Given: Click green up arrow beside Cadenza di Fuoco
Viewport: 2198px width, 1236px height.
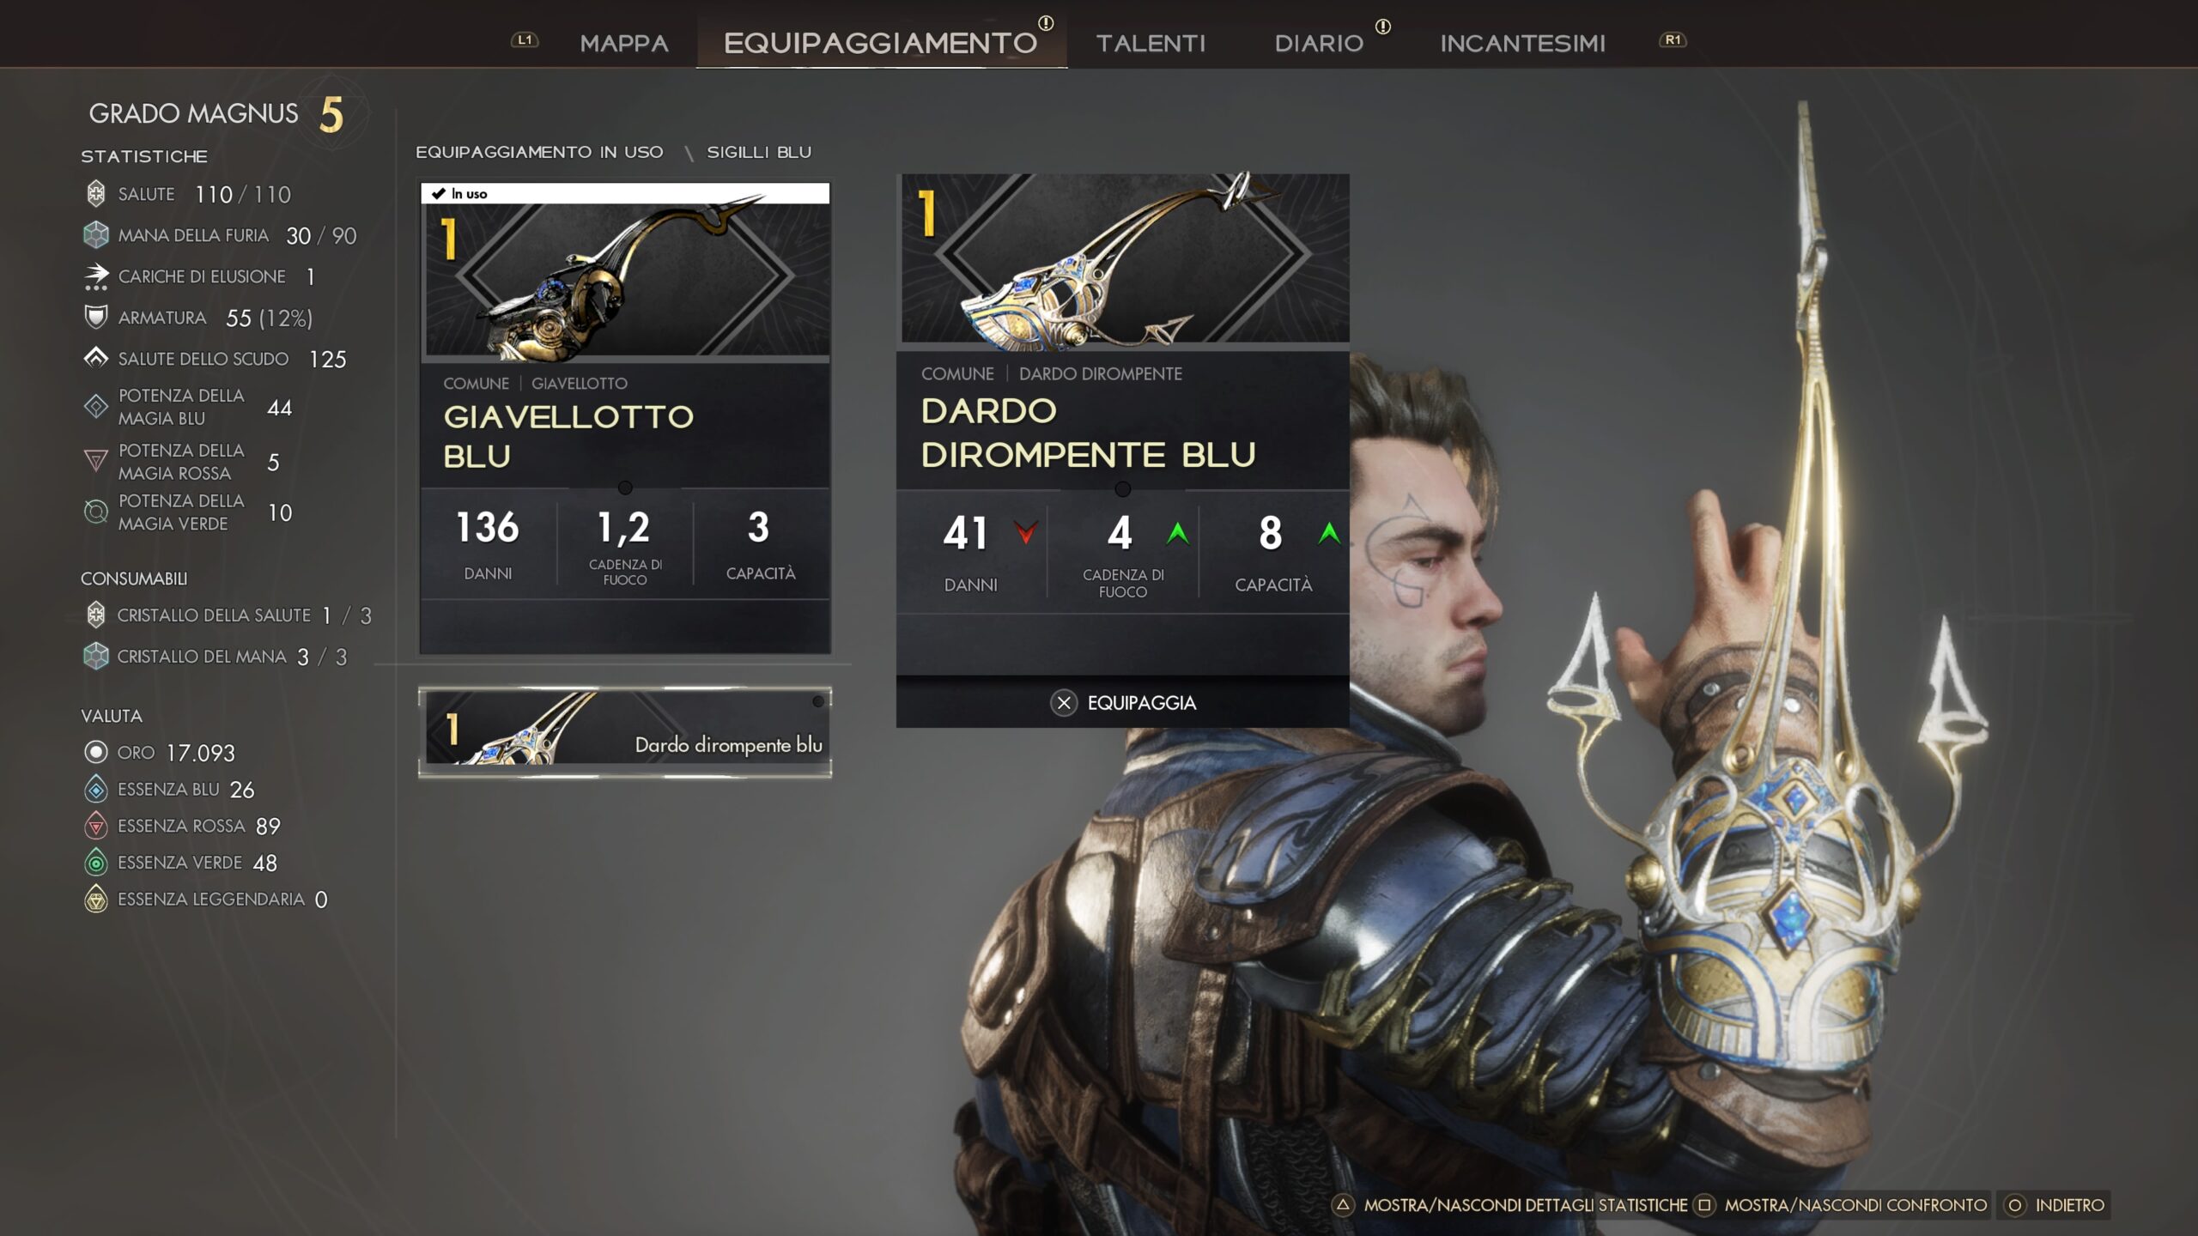Looking at the screenshot, I should 1178,533.
